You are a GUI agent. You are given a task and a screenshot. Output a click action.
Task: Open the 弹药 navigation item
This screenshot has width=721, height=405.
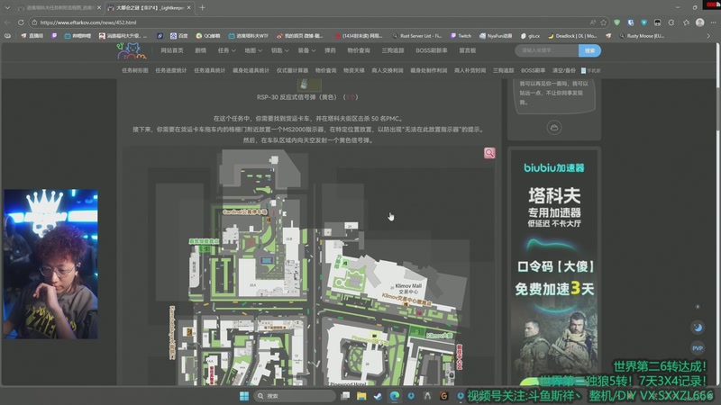click(330, 50)
